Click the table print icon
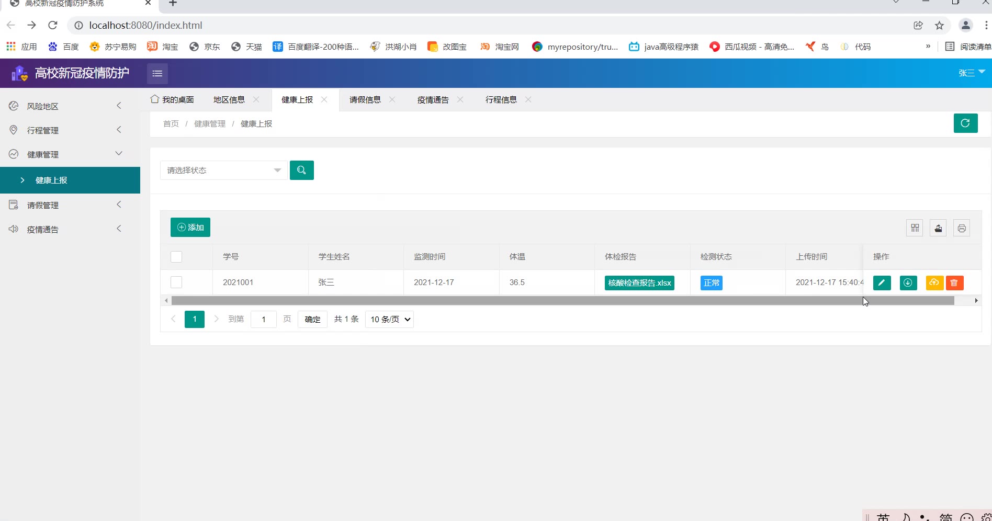The width and height of the screenshot is (992, 521). pyautogui.click(x=962, y=228)
